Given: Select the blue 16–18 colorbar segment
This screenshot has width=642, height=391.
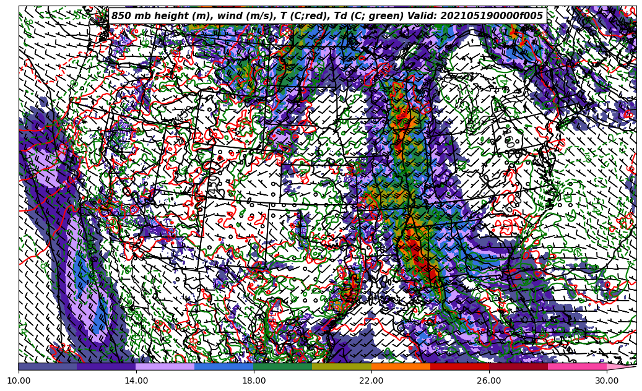Looking at the screenshot, I should pyautogui.click(x=224, y=366).
